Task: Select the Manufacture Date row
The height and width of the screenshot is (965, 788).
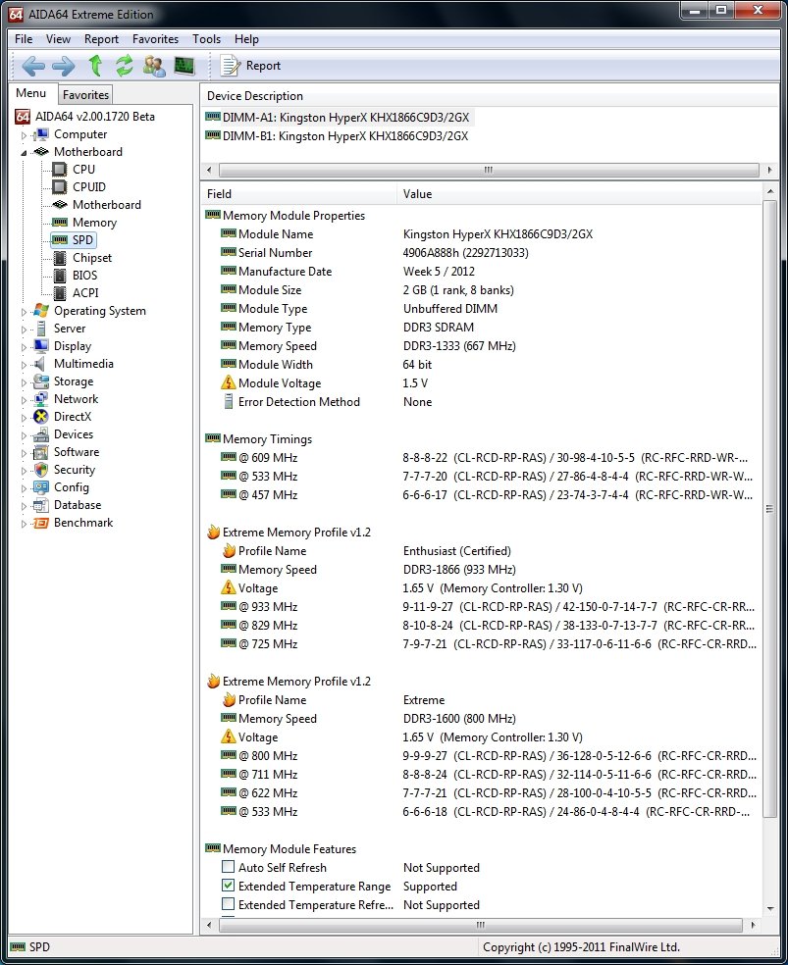Action: [x=480, y=271]
